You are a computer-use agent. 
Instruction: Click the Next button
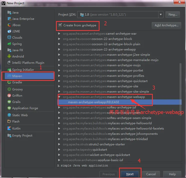(130, 174)
